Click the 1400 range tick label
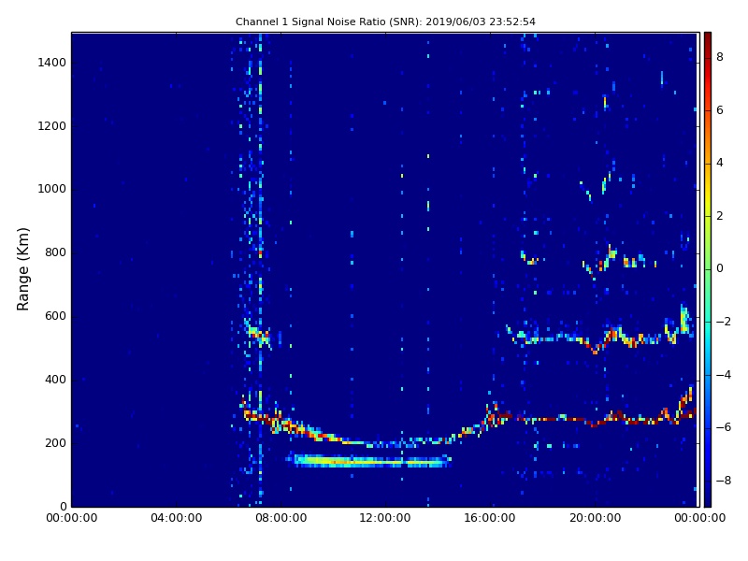Viewport: 748px width, 561px height. [51, 63]
